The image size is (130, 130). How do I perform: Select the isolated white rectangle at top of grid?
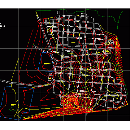pos(58,12)
